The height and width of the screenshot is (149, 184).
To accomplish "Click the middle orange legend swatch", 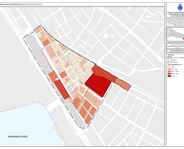I will pyautogui.click(x=169, y=72).
